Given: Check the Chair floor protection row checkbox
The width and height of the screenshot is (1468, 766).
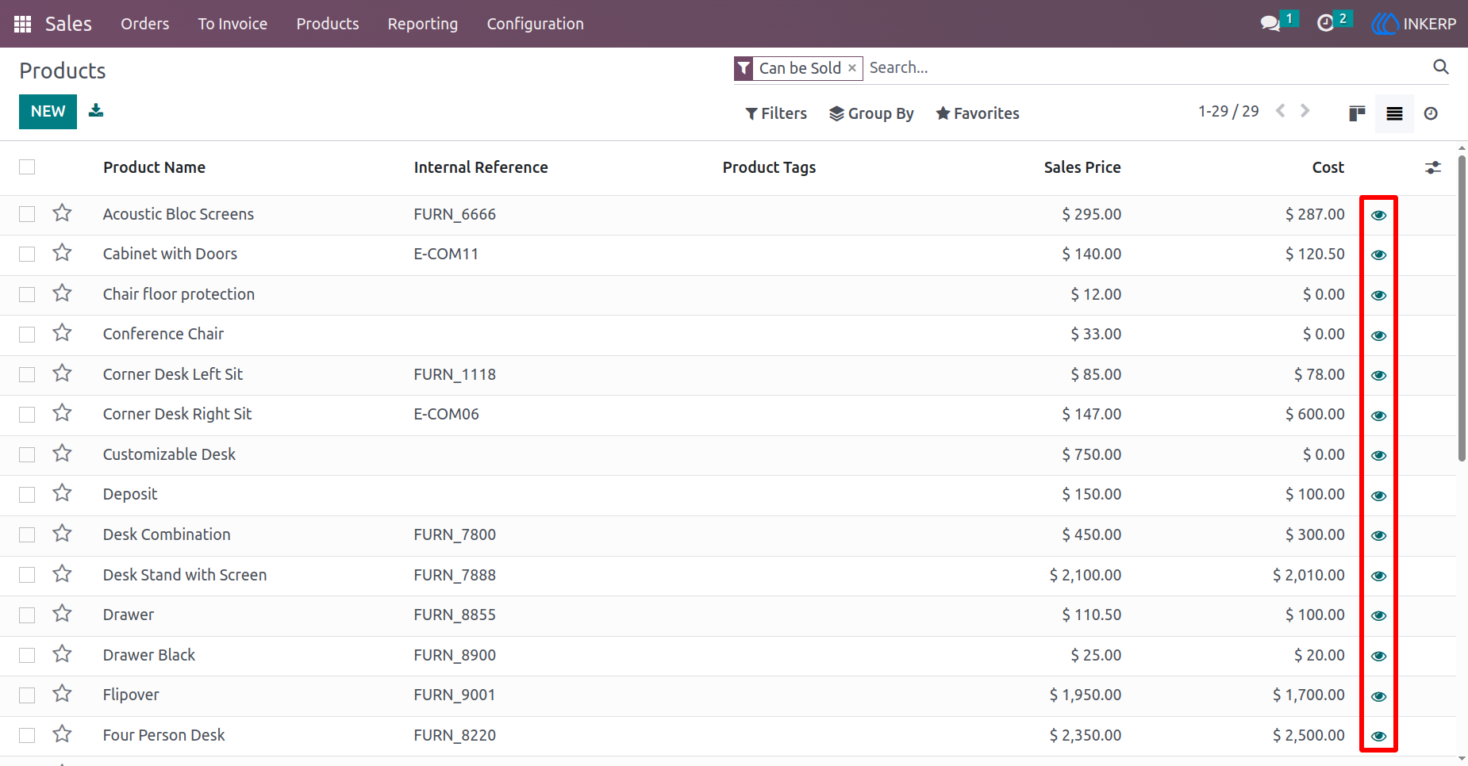Looking at the screenshot, I should (x=27, y=294).
